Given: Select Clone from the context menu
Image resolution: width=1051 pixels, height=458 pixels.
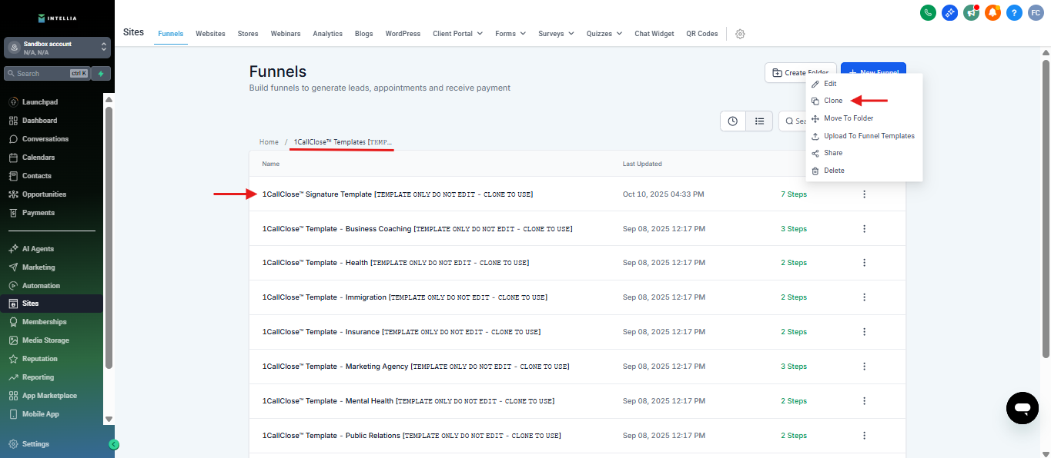Looking at the screenshot, I should [x=833, y=101].
